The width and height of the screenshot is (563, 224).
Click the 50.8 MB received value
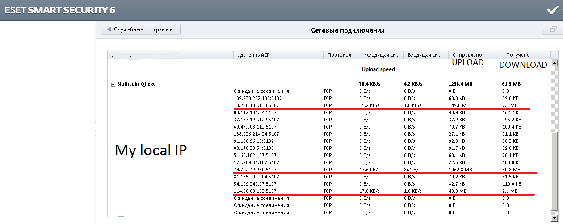tap(511, 170)
